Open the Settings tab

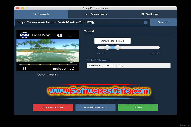[150, 14]
